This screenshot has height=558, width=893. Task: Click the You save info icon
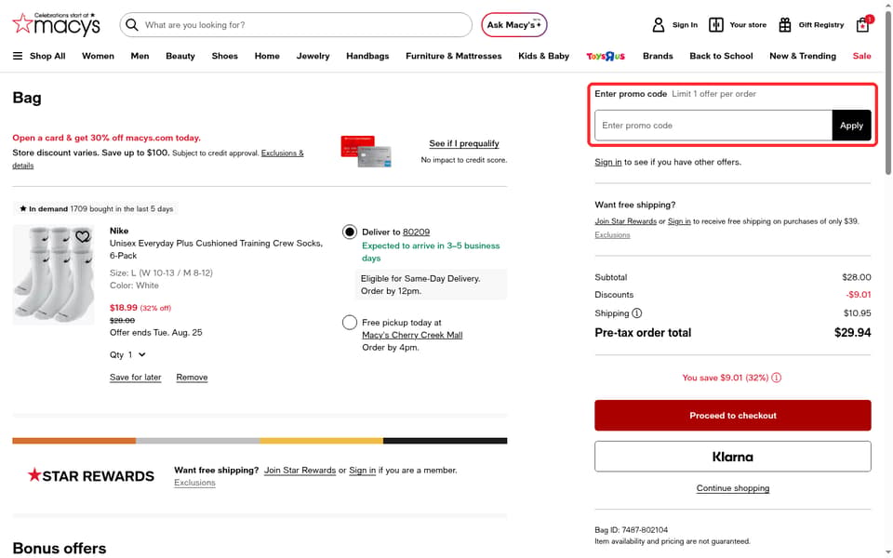[776, 378]
